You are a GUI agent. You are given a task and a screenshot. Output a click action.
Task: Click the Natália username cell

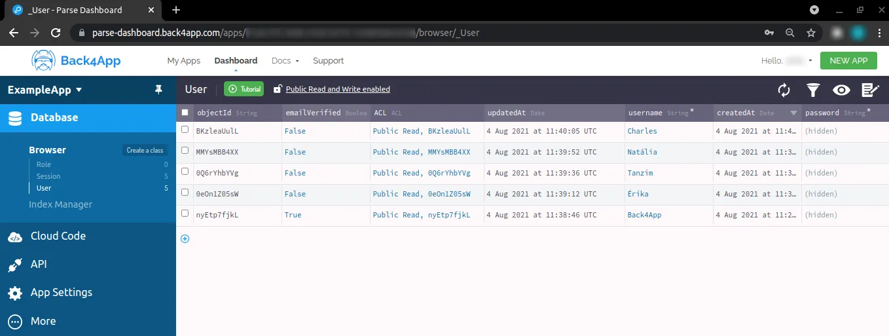click(x=669, y=152)
